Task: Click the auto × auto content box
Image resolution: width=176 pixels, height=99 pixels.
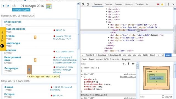Action: click(156, 78)
